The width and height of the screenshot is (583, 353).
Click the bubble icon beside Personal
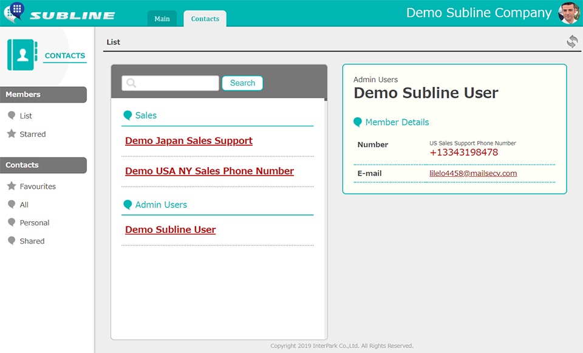(x=12, y=222)
